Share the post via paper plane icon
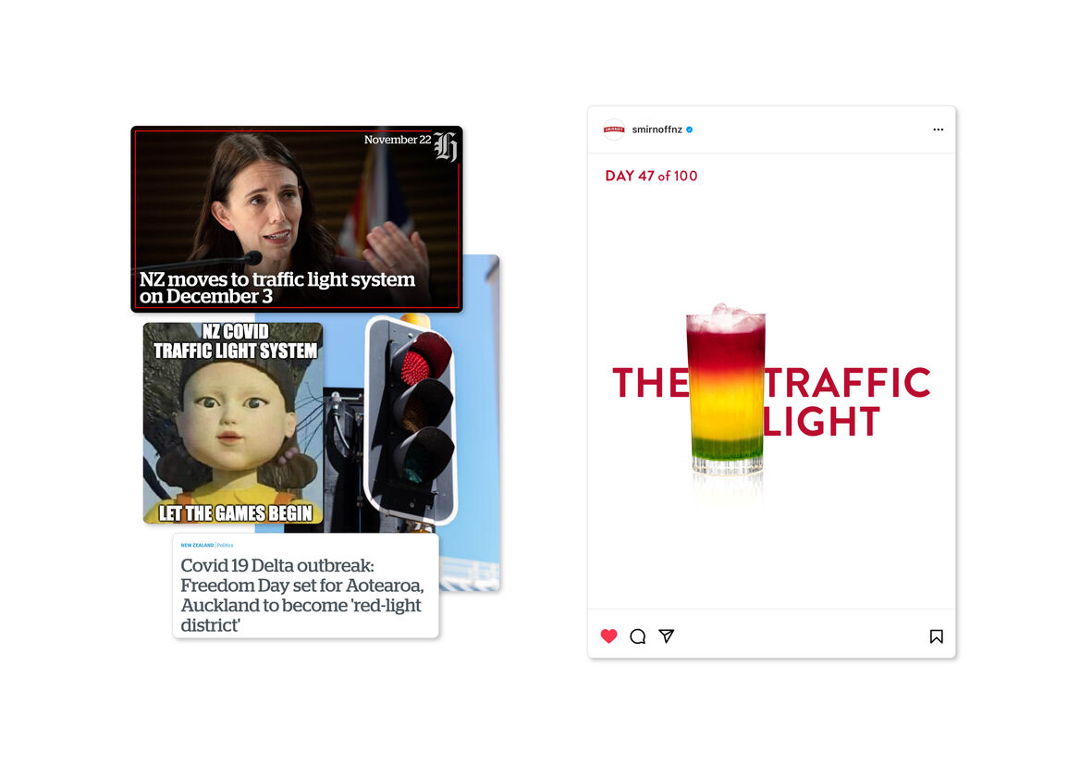Screen dimensions: 1080x764 coord(666,635)
